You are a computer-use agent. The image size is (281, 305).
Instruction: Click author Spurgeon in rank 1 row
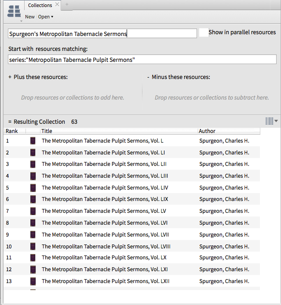tap(224, 140)
